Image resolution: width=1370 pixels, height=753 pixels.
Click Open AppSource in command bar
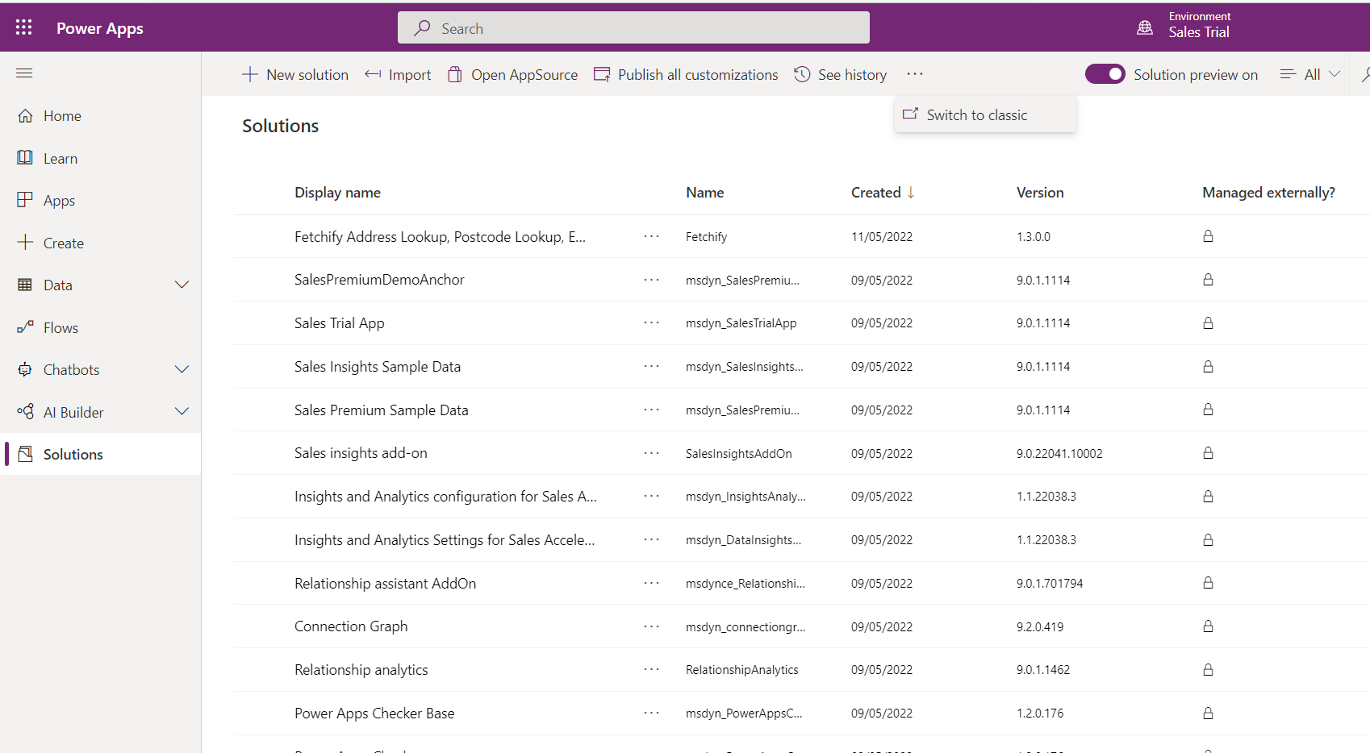(512, 74)
